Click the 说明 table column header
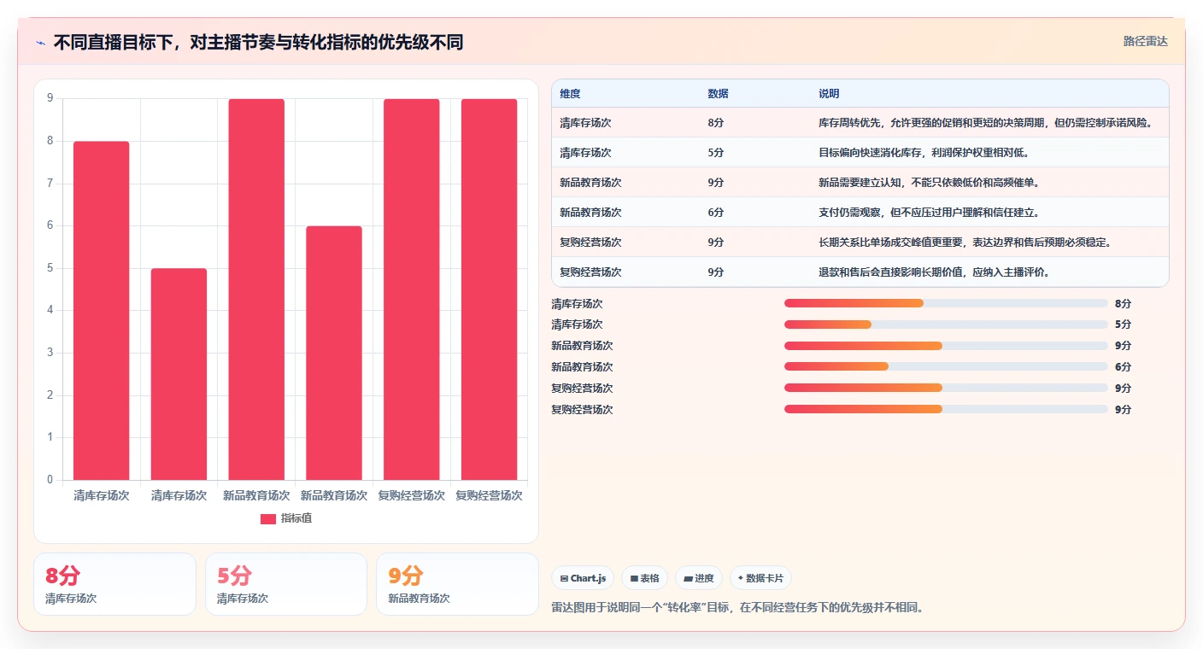This screenshot has height=649, width=1203. pos(829,94)
